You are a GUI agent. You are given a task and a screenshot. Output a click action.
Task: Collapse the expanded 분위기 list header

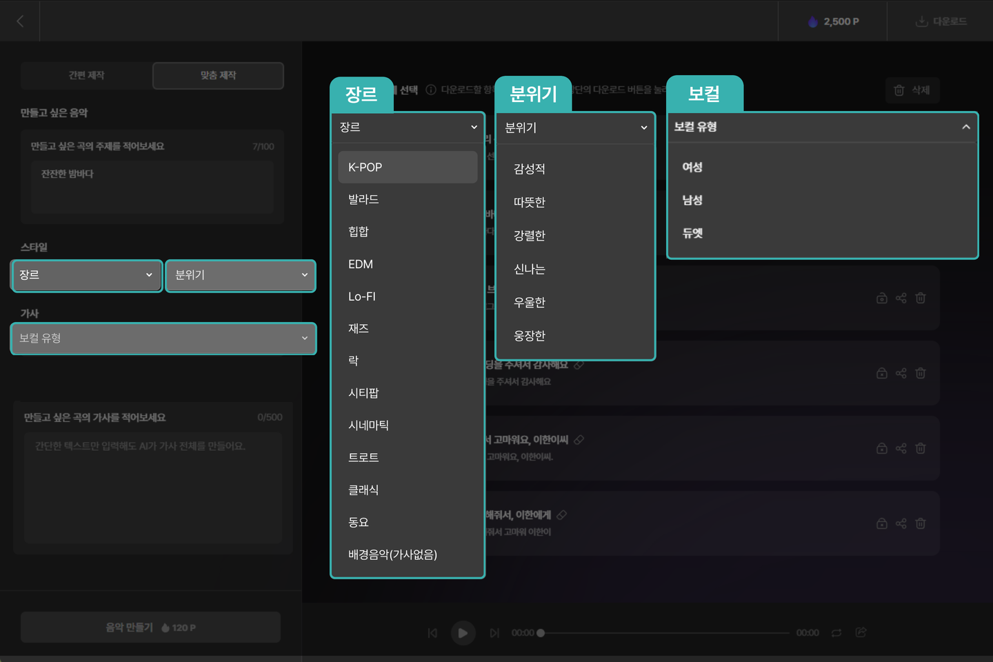click(x=575, y=128)
